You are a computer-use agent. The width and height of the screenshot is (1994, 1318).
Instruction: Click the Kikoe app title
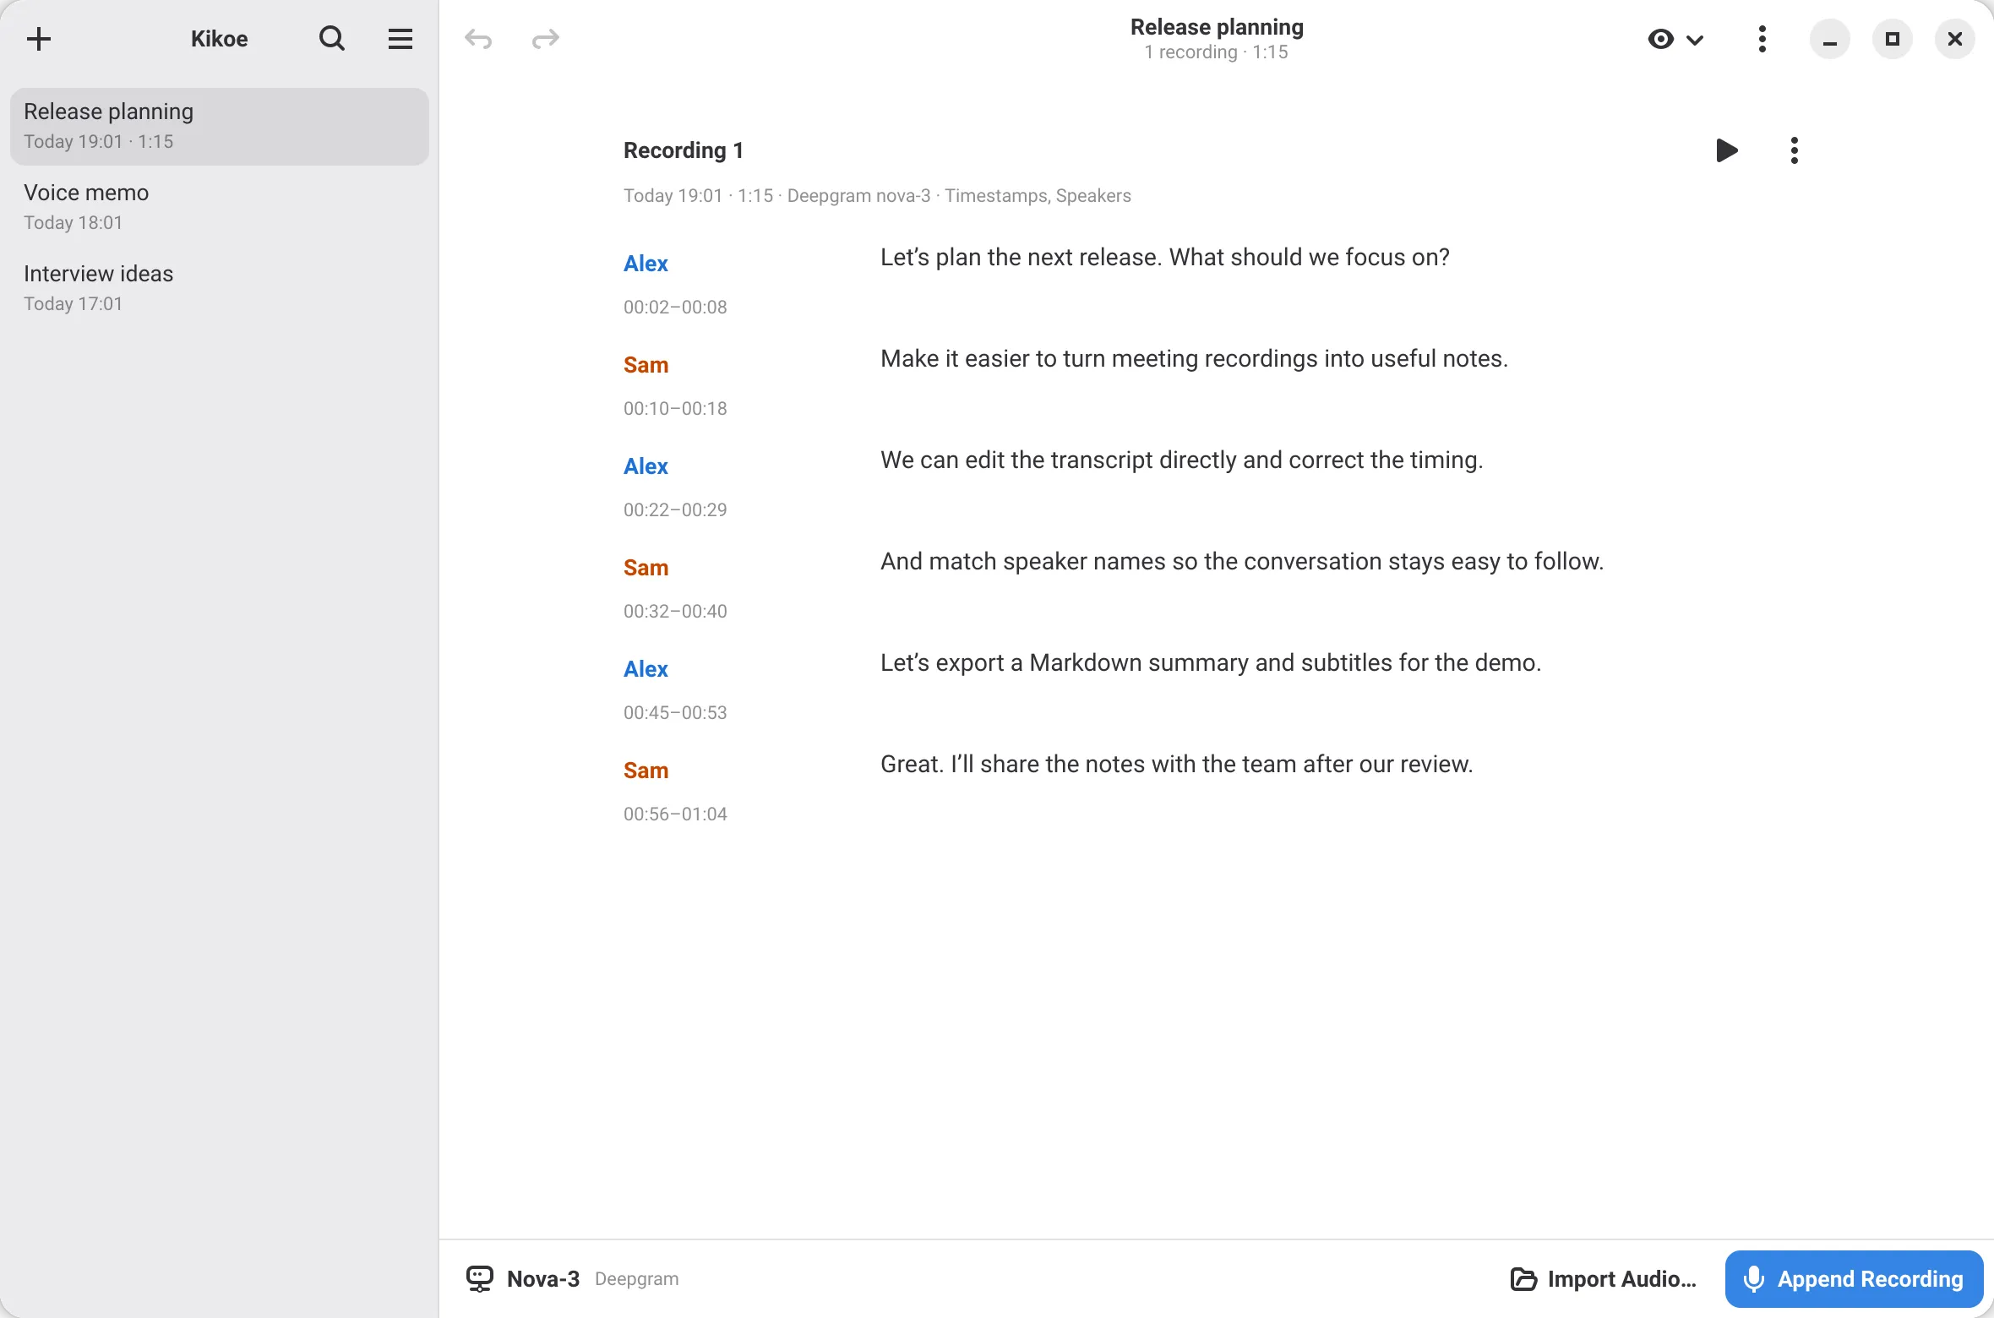click(219, 39)
